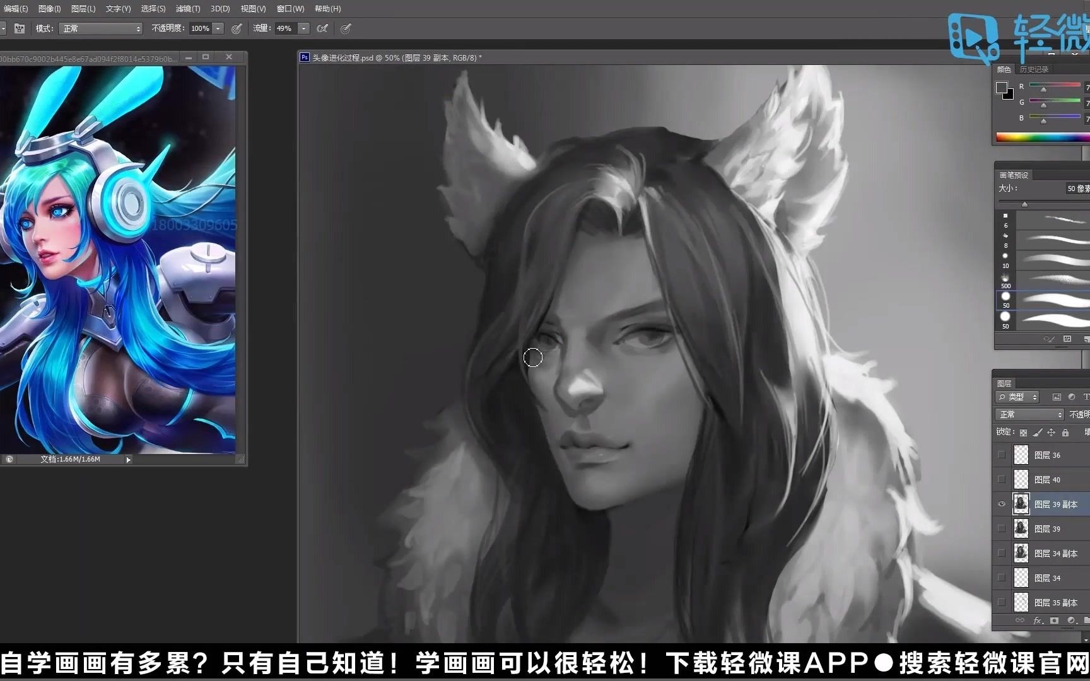Lock transparent pixels icon

tap(1023, 433)
